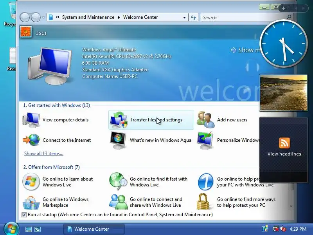Click the slideshow beach photo gadget

click(283, 93)
